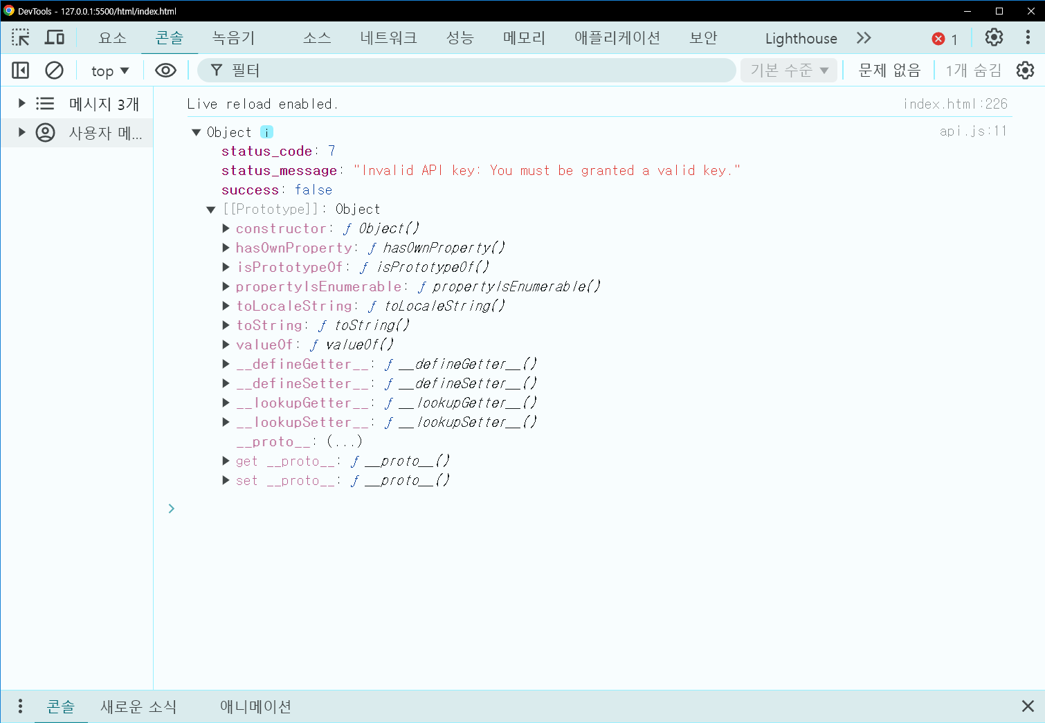Screen dimensions: 1045x723
Task: Open DevTools settings gear
Action: click(994, 37)
